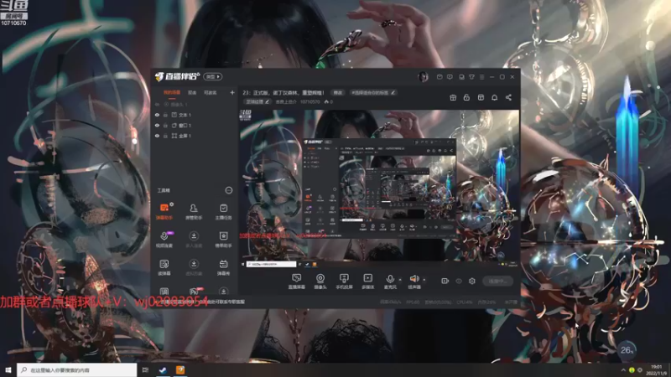Add a screen capture source (直播屏幕)
The width and height of the screenshot is (671, 377).
297,281
